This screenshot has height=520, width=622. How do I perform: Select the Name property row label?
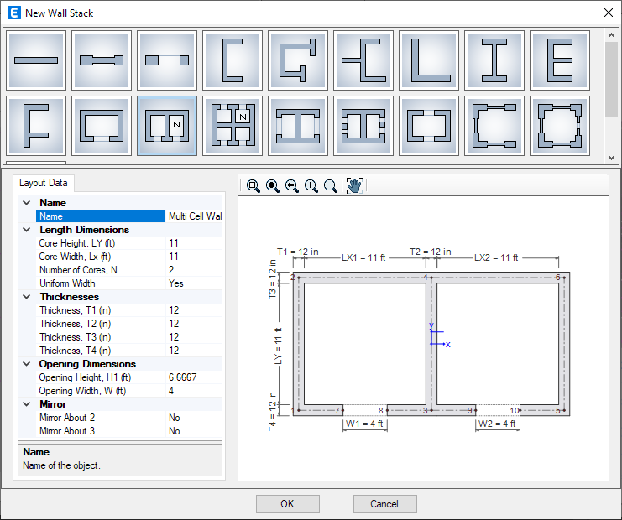101,216
